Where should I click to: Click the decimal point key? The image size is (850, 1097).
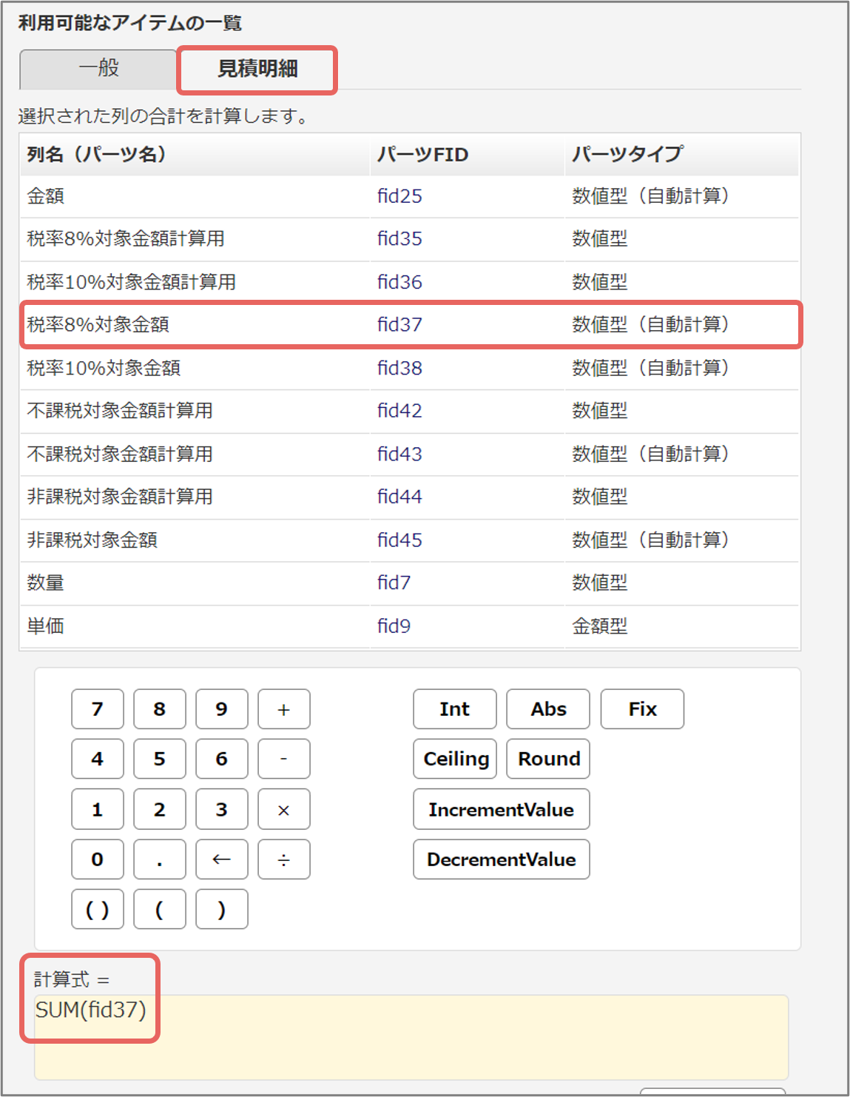coord(160,859)
